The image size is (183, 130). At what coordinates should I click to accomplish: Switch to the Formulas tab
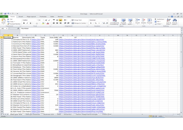(43, 17)
